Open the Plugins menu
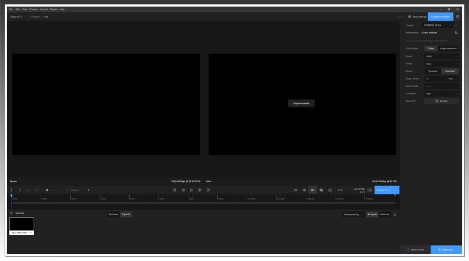This screenshot has height=261, width=469. 54,9
